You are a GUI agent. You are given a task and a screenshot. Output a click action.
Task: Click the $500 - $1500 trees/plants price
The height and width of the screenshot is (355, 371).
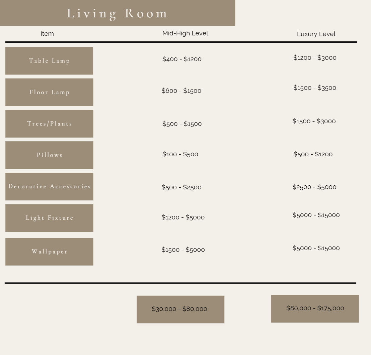[182, 124]
